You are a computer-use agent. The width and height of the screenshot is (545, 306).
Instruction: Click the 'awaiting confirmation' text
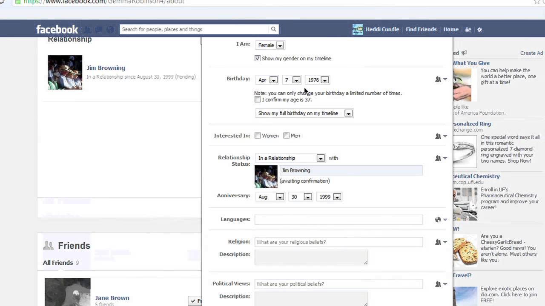coord(304,181)
